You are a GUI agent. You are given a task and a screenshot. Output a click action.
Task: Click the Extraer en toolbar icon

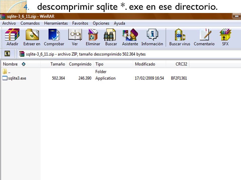coord(32,34)
